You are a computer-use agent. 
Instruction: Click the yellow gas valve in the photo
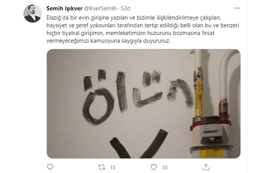pos(199,92)
